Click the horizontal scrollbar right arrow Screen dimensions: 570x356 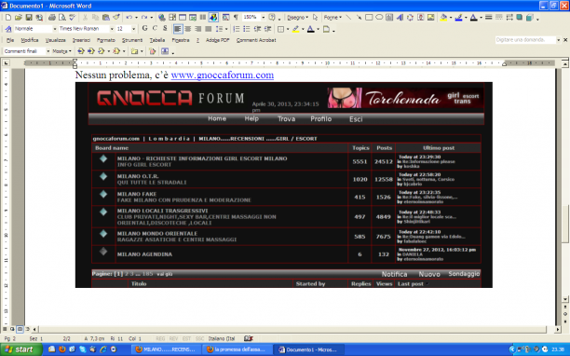pos(558,330)
